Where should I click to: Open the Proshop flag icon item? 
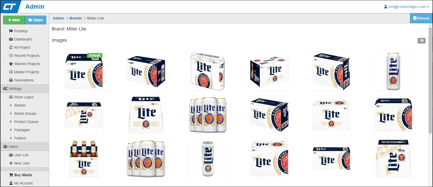click(11, 31)
